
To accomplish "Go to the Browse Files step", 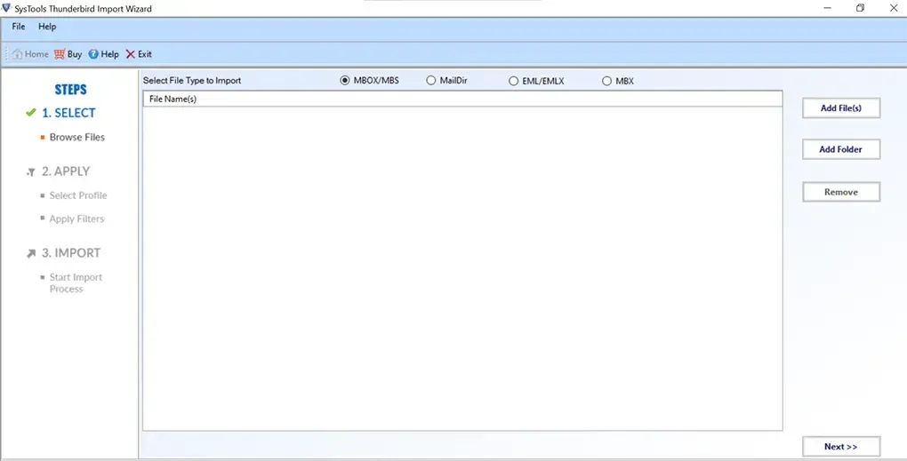I will click(77, 137).
